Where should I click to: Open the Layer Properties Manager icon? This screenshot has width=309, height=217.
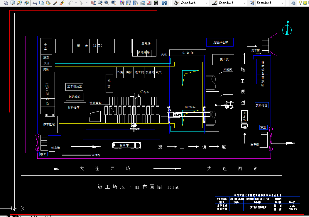pos(293,3)
